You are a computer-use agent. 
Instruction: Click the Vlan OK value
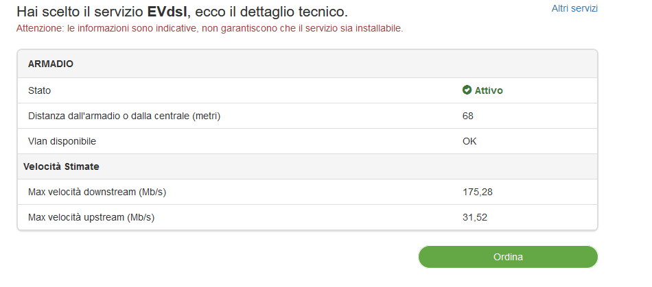click(x=469, y=141)
